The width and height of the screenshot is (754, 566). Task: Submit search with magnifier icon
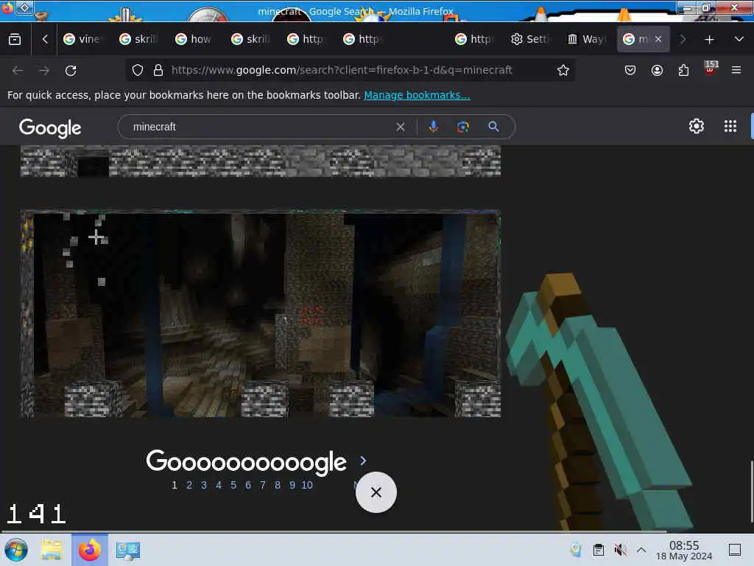(493, 127)
